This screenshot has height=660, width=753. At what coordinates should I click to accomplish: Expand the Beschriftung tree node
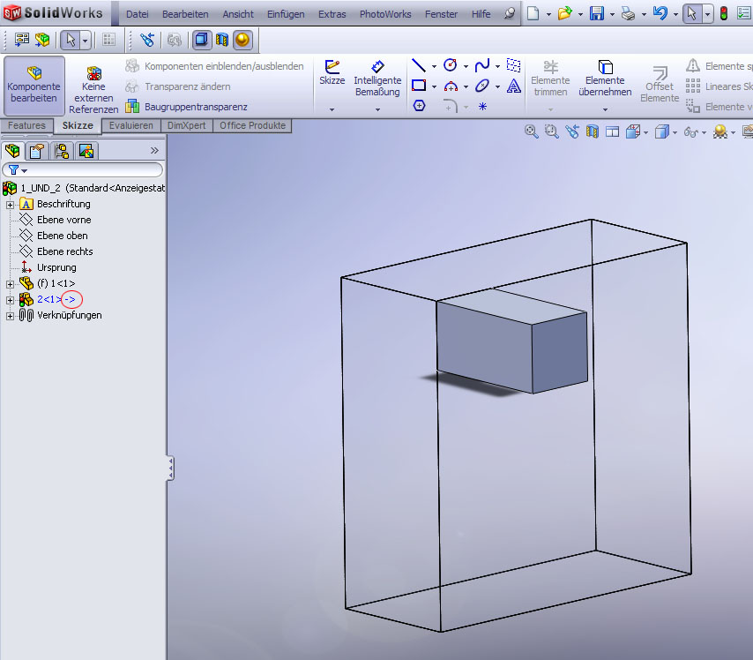[x=10, y=205]
